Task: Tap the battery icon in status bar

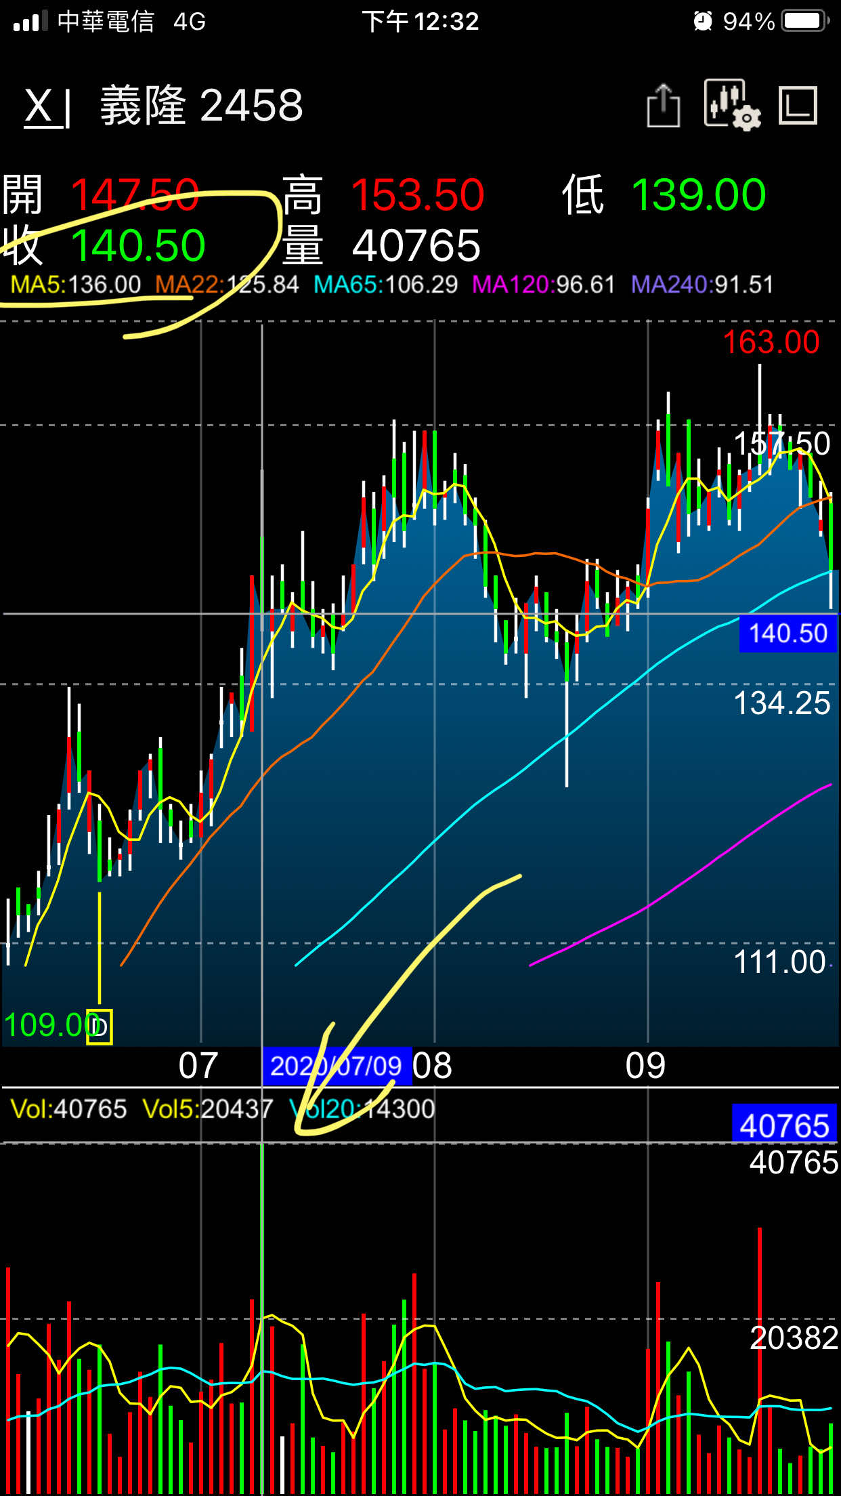Action: tap(805, 21)
